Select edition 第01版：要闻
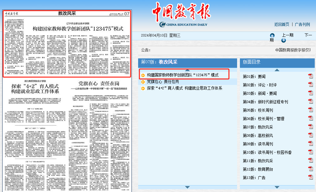Viewport: 316px width, 192px height. (x=254, y=76)
